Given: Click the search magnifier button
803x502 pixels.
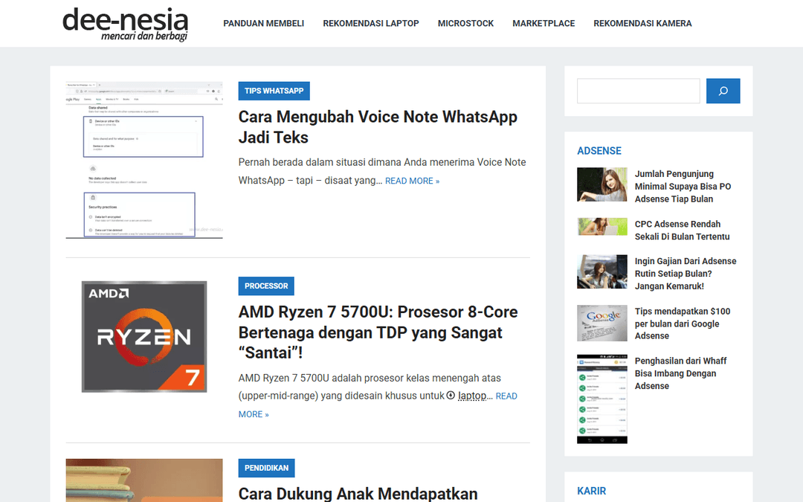Looking at the screenshot, I should 723,91.
